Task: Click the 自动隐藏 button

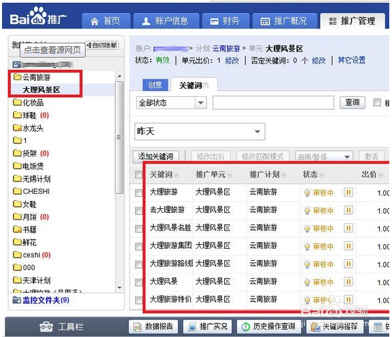Action: coord(103,45)
